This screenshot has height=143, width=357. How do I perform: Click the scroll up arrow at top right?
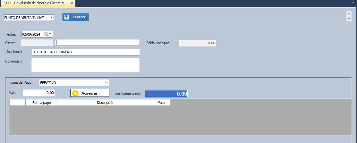click(x=349, y=14)
